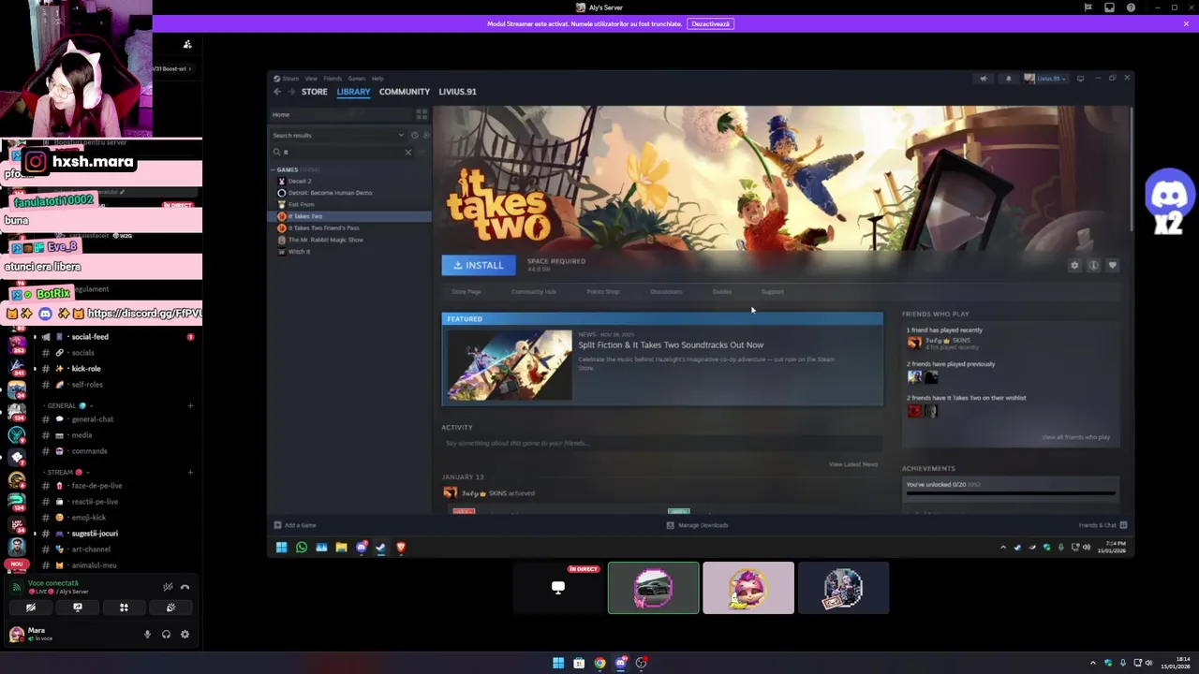Select Witch It in the games list
The image size is (1199, 674).
point(299,251)
